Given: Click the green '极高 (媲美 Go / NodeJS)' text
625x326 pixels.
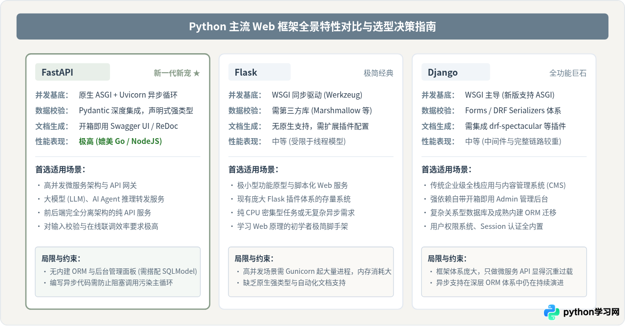Looking at the screenshot, I should click(x=120, y=142).
